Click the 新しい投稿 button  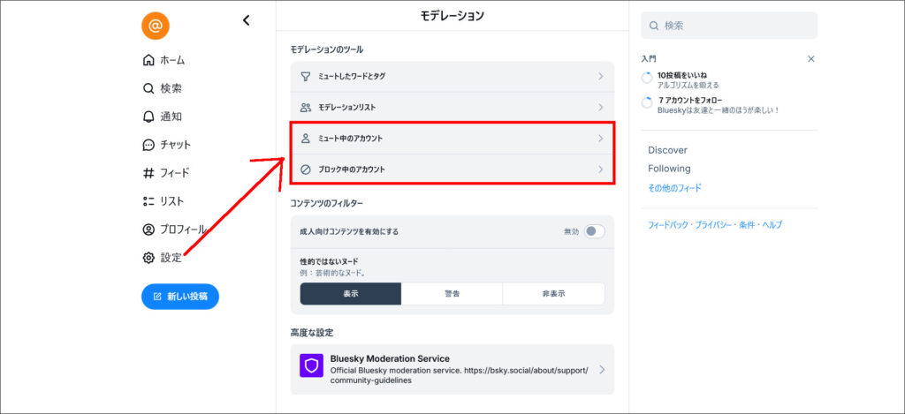click(180, 297)
